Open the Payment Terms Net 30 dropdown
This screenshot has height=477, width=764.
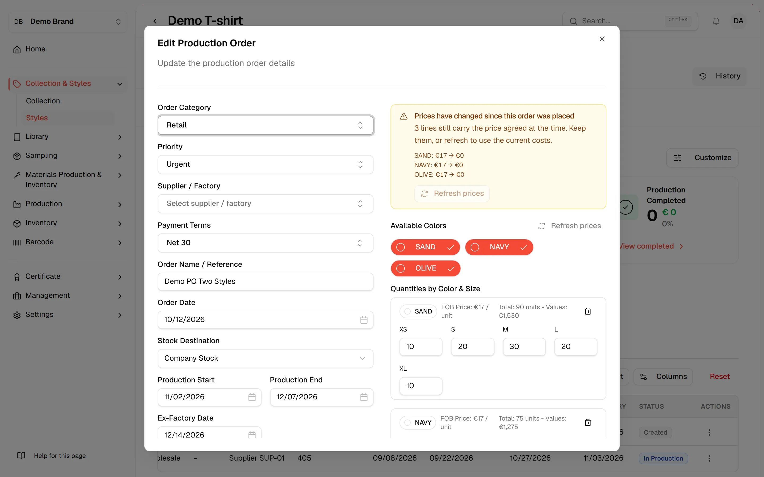point(265,242)
